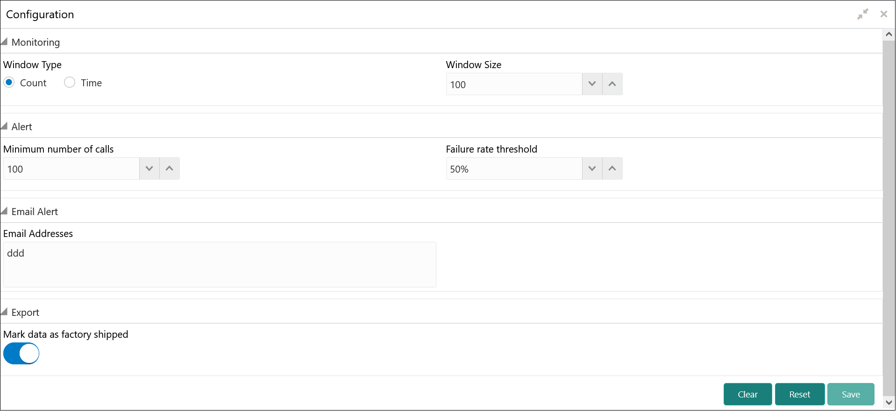Click the Clear button
Viewport: 896px width, 411px height.
point(747,394)
